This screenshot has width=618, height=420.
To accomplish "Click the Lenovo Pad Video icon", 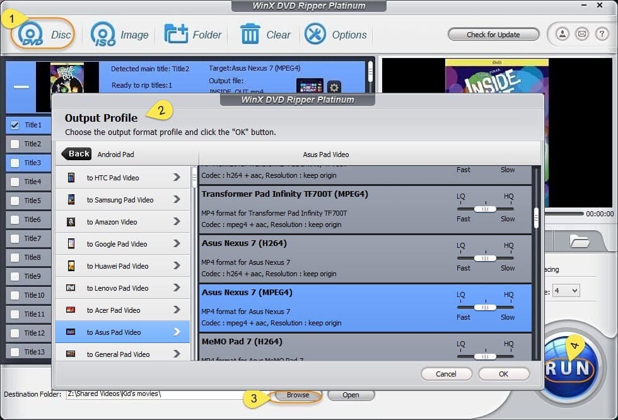I will pyautogui.click(x=71, y=288).
